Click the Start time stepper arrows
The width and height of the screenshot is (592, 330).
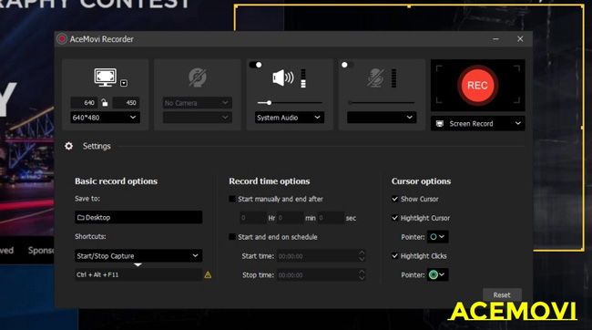pyautogui.click(x=362, y=256)
